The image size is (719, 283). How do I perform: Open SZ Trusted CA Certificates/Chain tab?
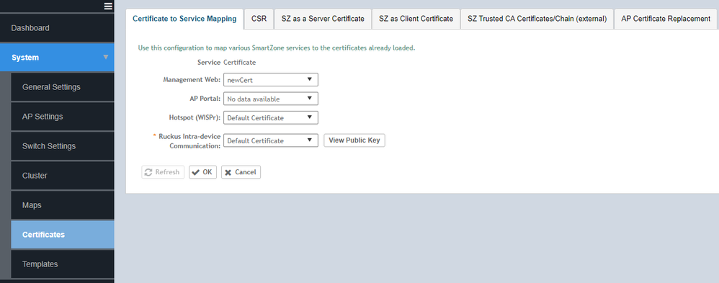pyautogui.click(x=537, y=19)
